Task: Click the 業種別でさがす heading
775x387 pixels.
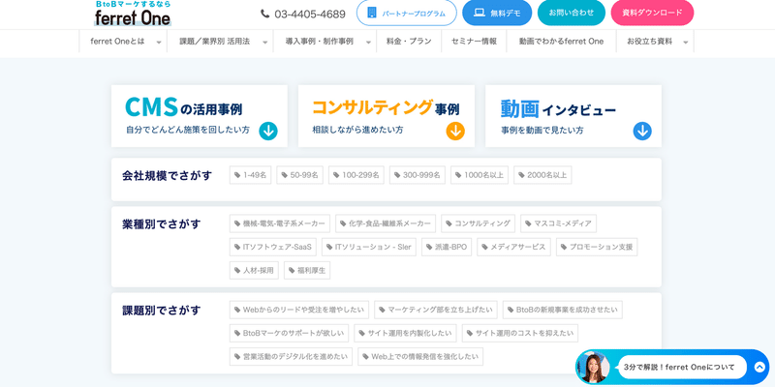Action: click(162, 224)
